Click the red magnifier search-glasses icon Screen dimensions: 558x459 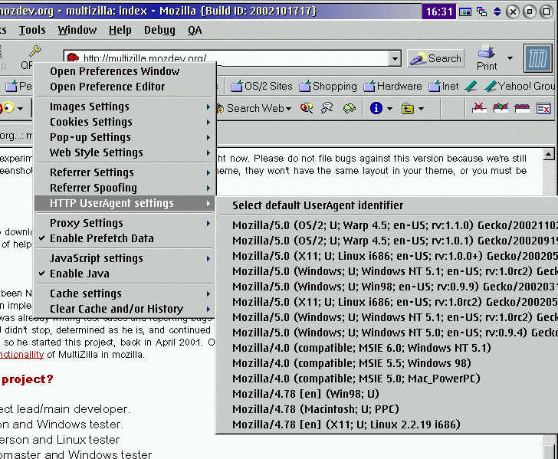click(306, 108)
